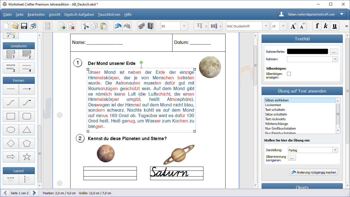
Task: Select the ellipse shape tool
Action: click(x=11, y=130)
